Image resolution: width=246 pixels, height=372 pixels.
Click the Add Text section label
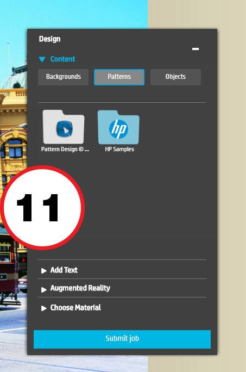64,270
